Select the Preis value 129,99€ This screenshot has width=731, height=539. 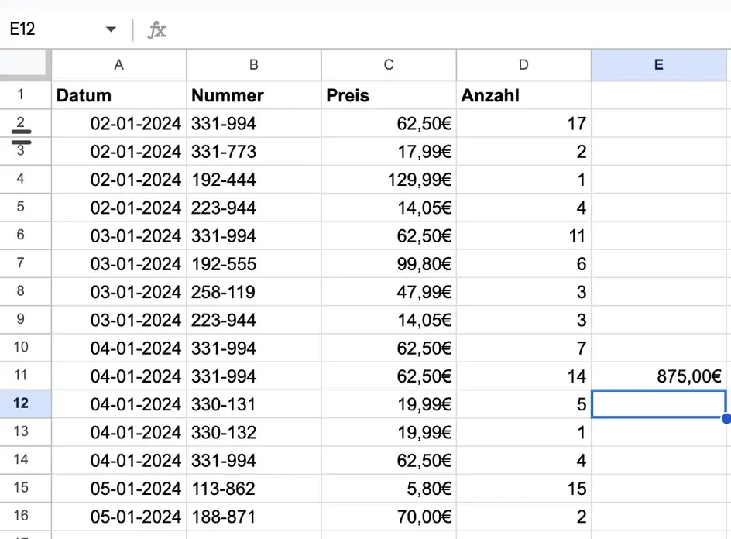tap(422, 180)
